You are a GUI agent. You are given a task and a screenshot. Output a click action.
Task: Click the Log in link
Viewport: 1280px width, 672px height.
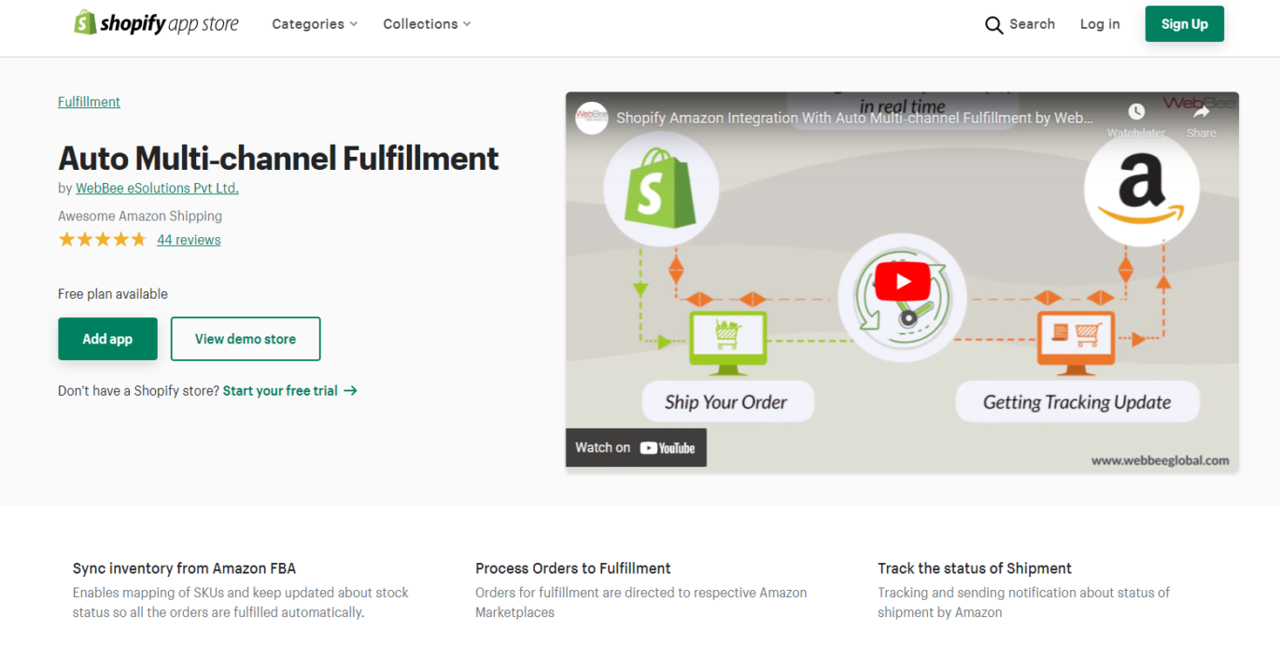click(1100, 24)
